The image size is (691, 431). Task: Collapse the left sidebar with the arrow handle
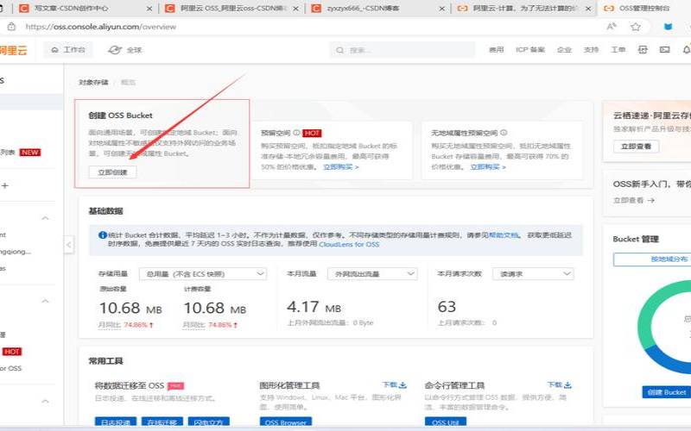click(69, 245)
